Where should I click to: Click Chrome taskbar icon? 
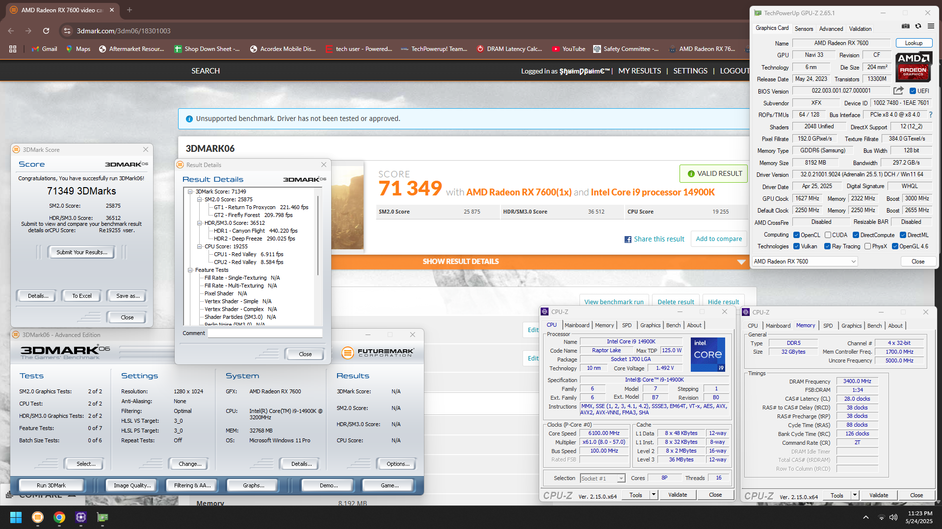click(59, 517)
